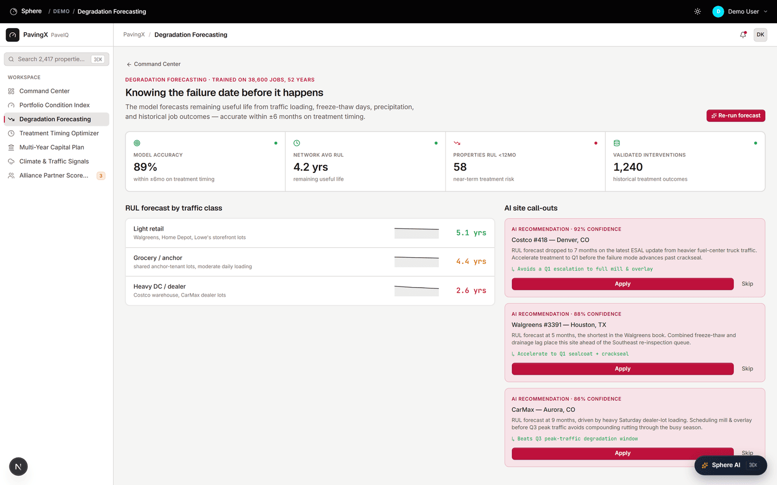Click the Re-run forecast sparkle icon
This screenshot has height=485, width=777.
point(714,116)
